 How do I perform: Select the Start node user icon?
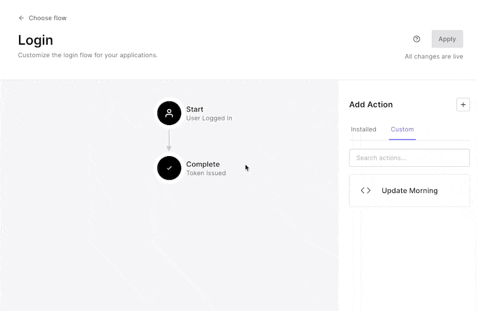(169, 113)
